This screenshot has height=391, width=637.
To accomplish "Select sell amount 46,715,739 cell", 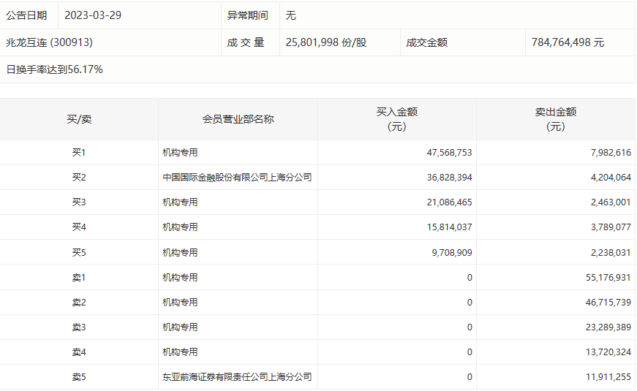I will tap(608, 303).
